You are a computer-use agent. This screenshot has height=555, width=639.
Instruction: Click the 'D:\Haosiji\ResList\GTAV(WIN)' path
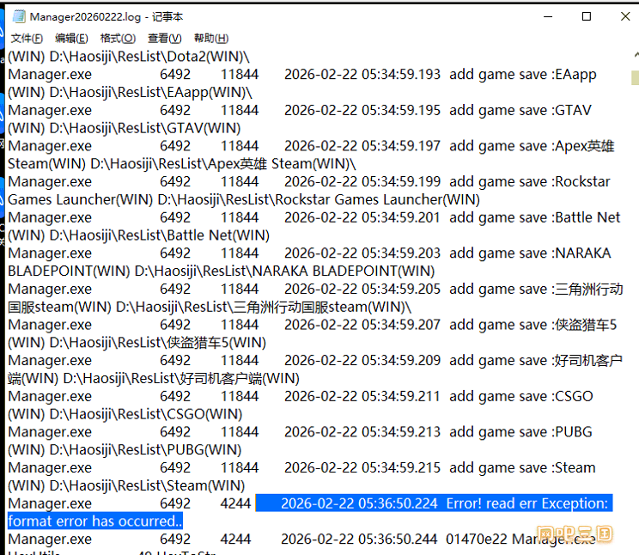click(145, 129)
